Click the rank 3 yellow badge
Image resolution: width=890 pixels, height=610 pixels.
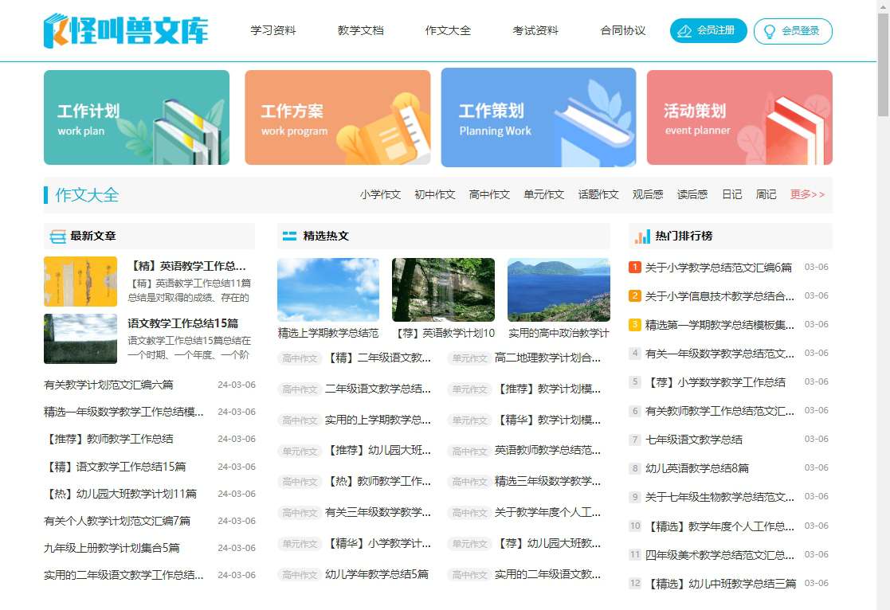(635, 324)
